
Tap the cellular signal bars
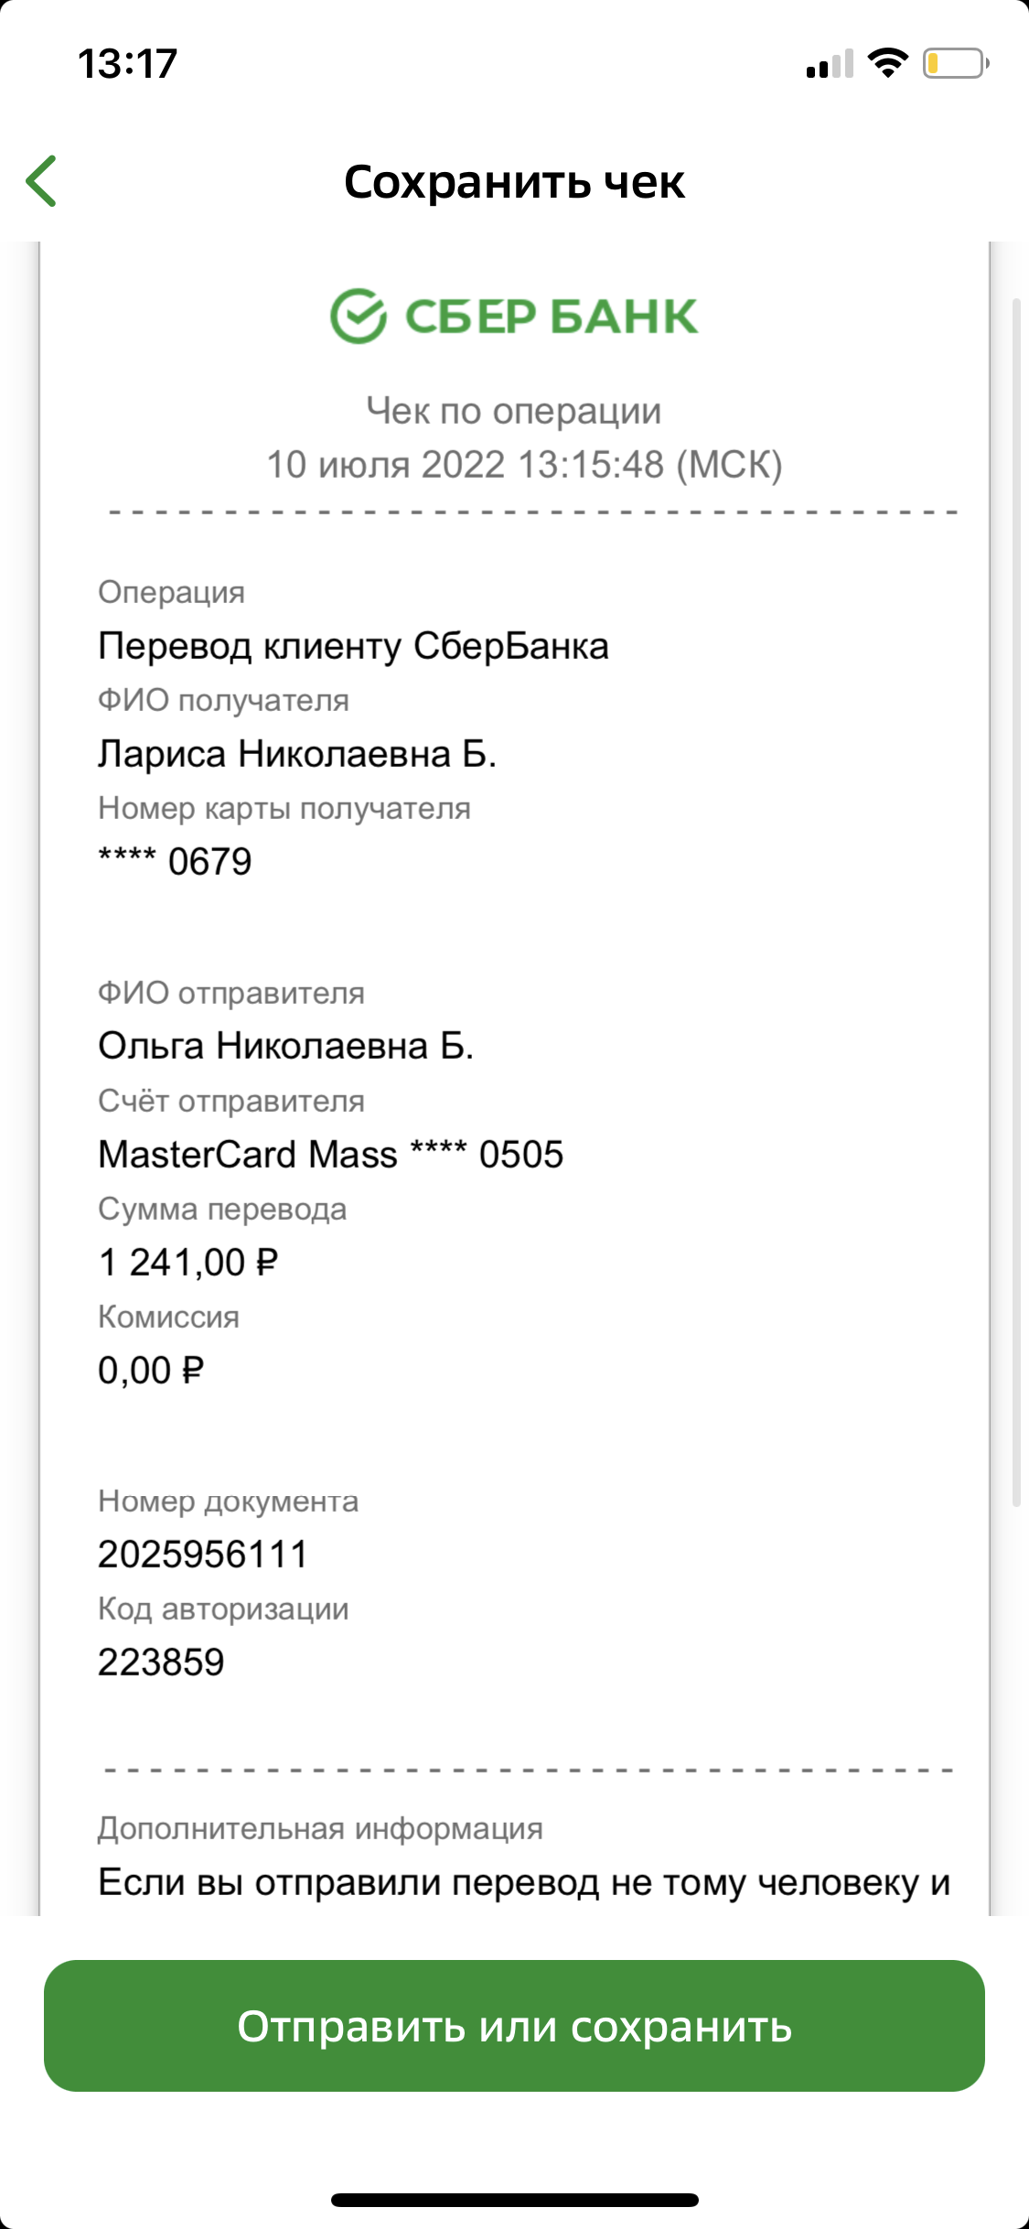tap(830, 64)
